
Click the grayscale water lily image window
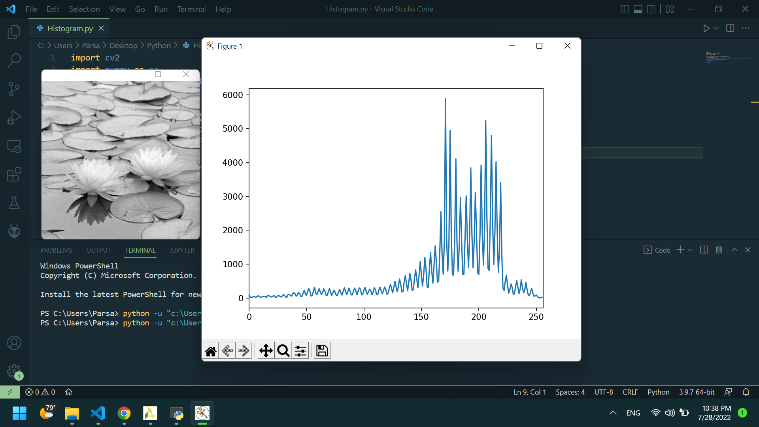(120, 160)
